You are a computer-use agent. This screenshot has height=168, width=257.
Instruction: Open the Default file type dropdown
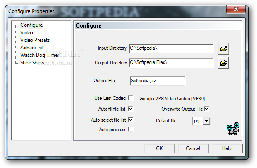click(x=207, y=121)
